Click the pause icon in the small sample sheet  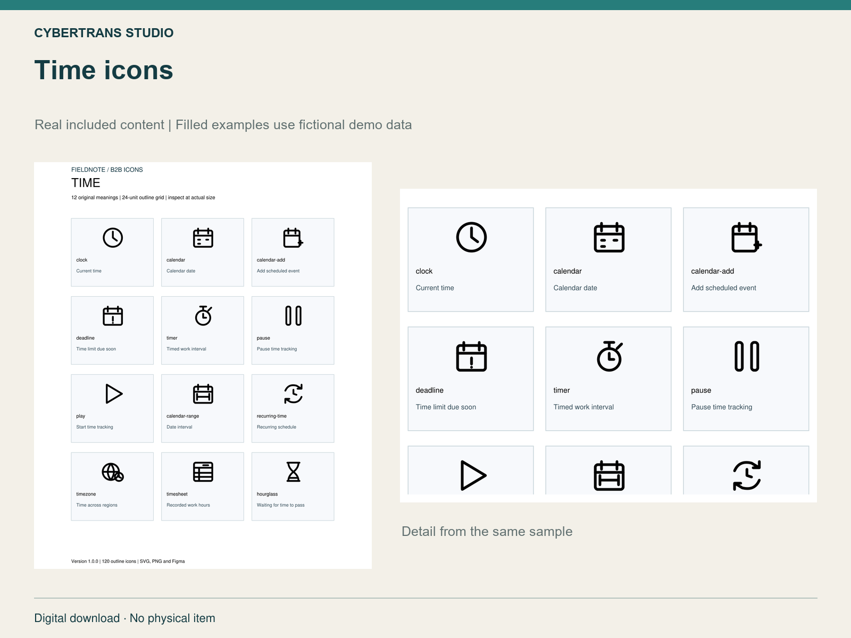(293, 316)
